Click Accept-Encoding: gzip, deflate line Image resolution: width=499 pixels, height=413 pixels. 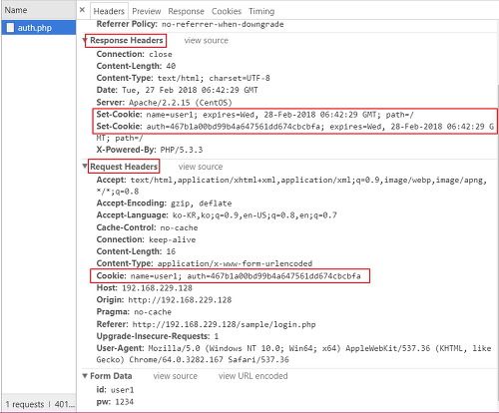(164, 204)
